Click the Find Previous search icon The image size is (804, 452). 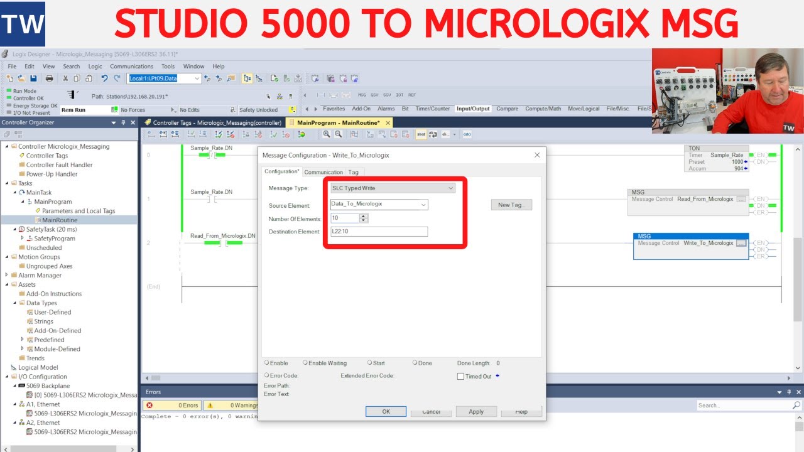tap(207, 78)
